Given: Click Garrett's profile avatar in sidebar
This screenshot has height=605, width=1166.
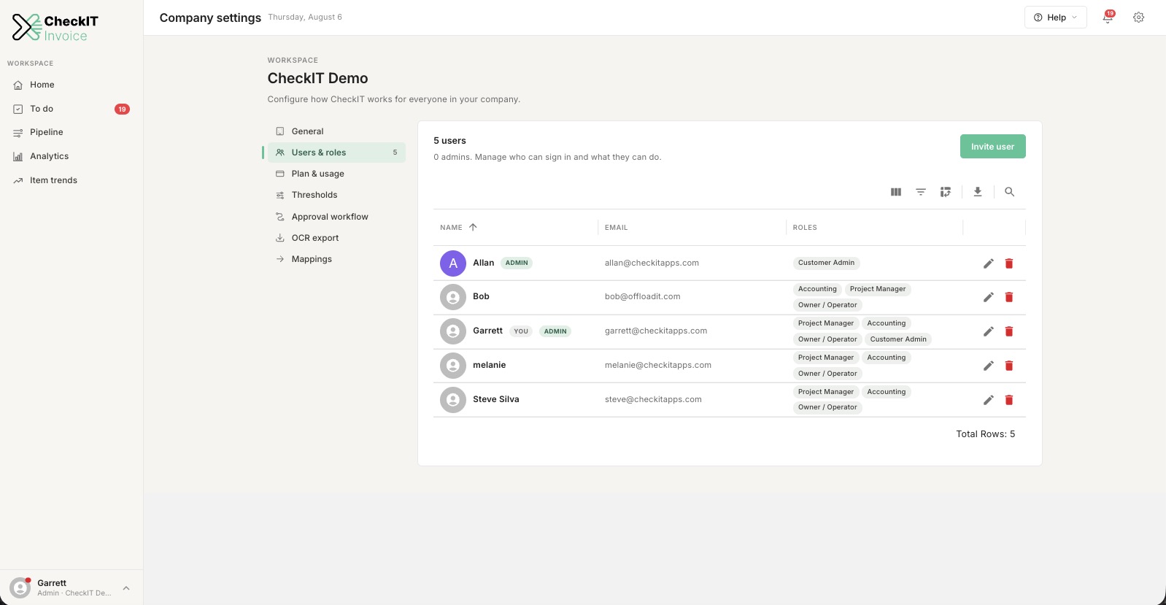Looking at the screenshot, I should click(20, 587).
